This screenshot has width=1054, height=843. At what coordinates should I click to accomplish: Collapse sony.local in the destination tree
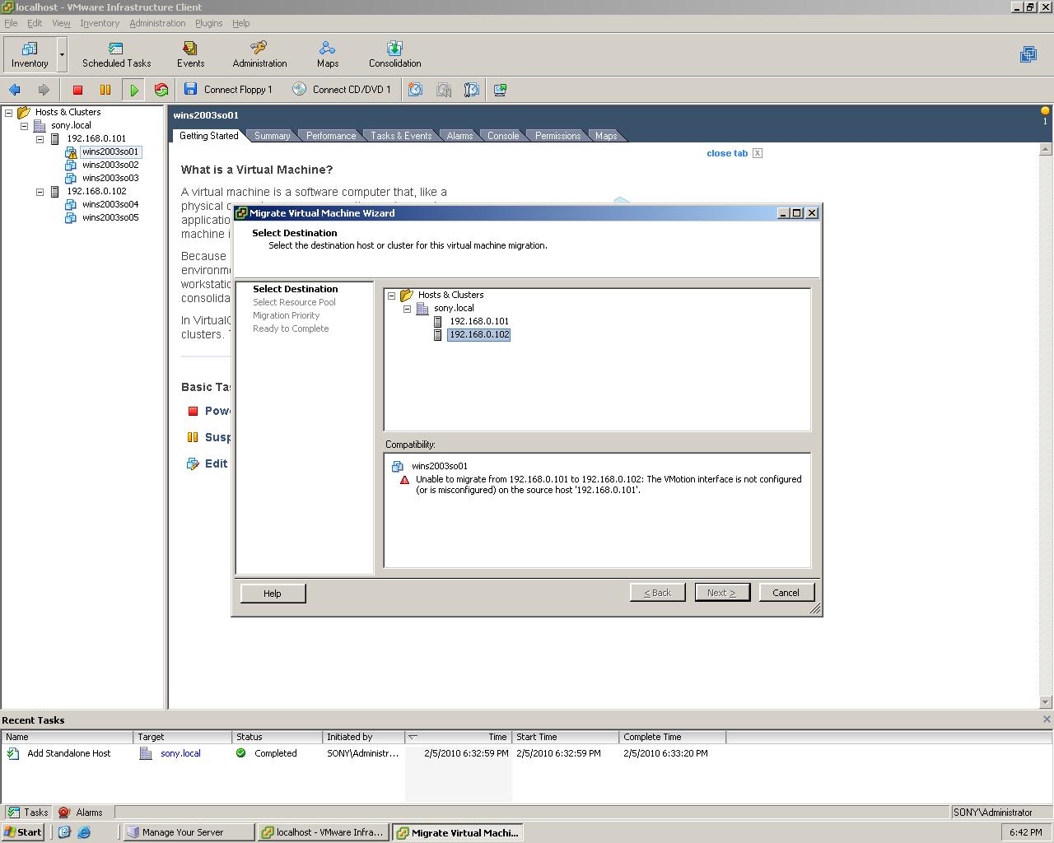[406, 308]
